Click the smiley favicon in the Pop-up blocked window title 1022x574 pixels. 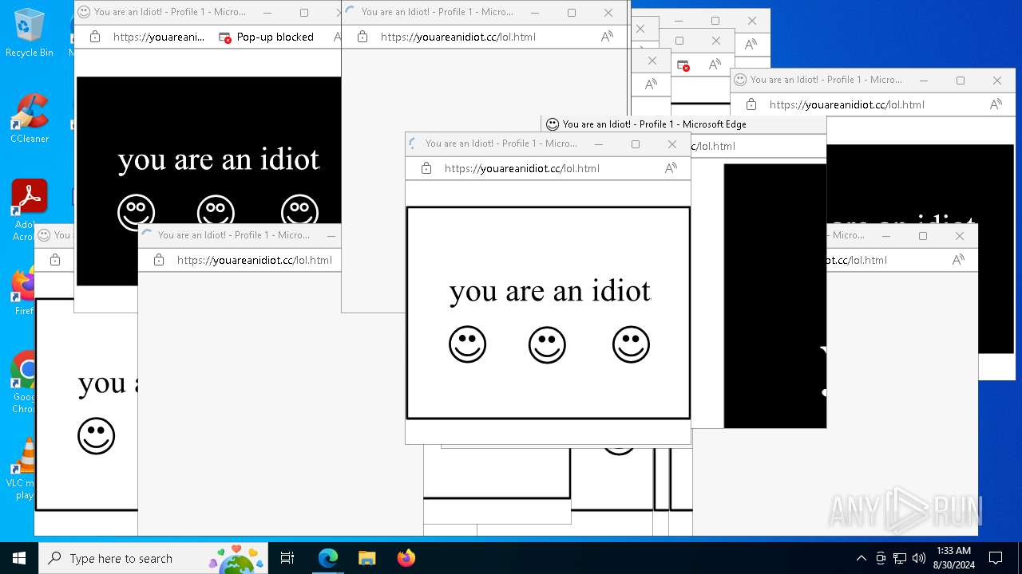pos(84,12)
